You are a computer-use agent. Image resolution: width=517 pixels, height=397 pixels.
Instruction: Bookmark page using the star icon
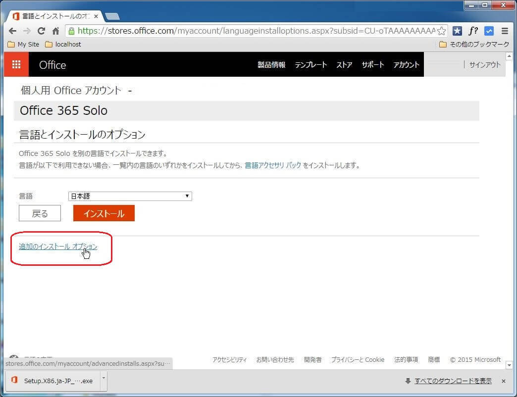click(x=441, y=31)
